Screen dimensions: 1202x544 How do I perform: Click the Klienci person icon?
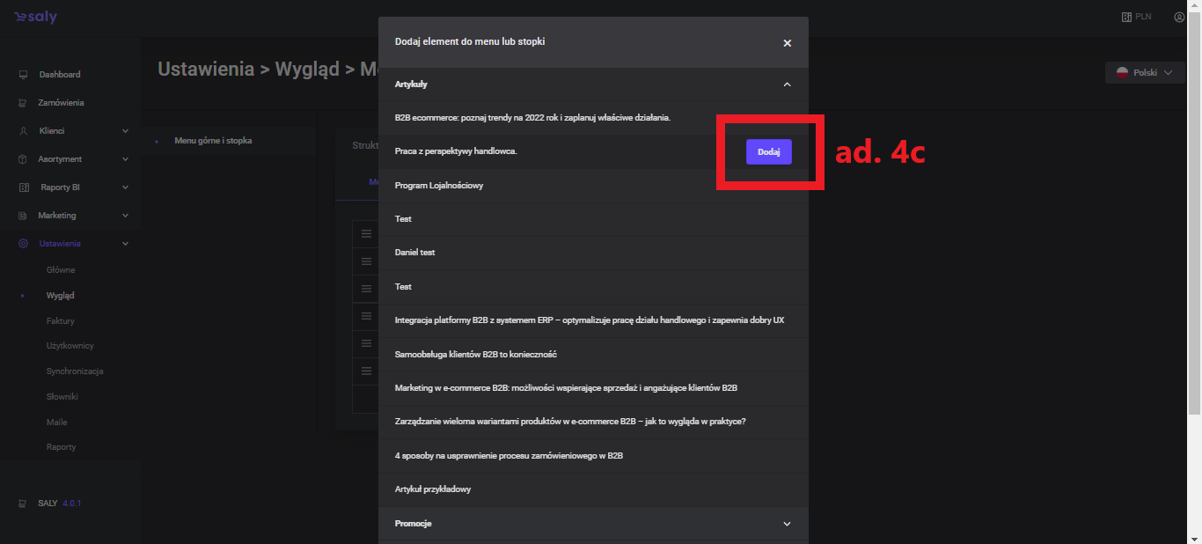pos(23,131)
